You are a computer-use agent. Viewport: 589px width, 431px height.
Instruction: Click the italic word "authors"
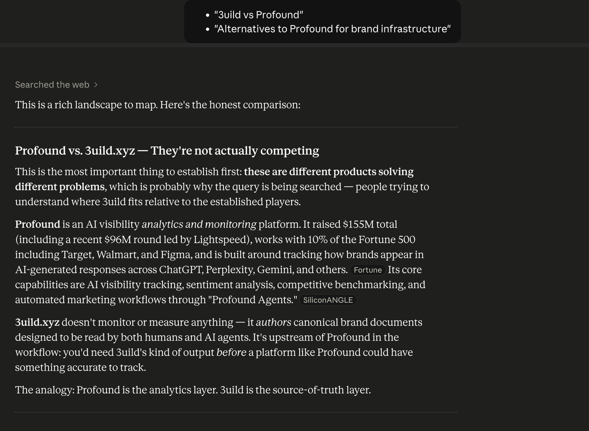click(x=273, y=322)
